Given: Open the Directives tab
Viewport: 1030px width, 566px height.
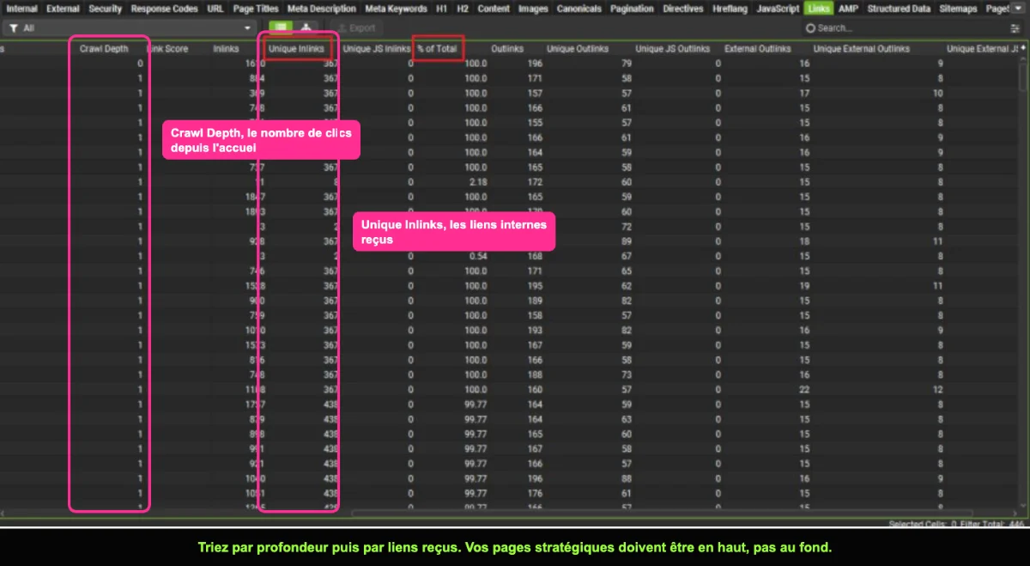Looking at the screenshot, I should 682,9.
